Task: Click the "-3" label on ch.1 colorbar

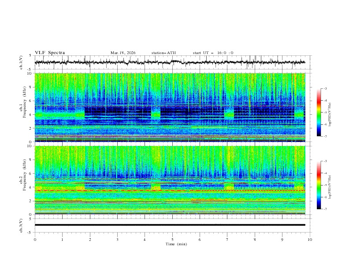Action: tap(325, 89)
